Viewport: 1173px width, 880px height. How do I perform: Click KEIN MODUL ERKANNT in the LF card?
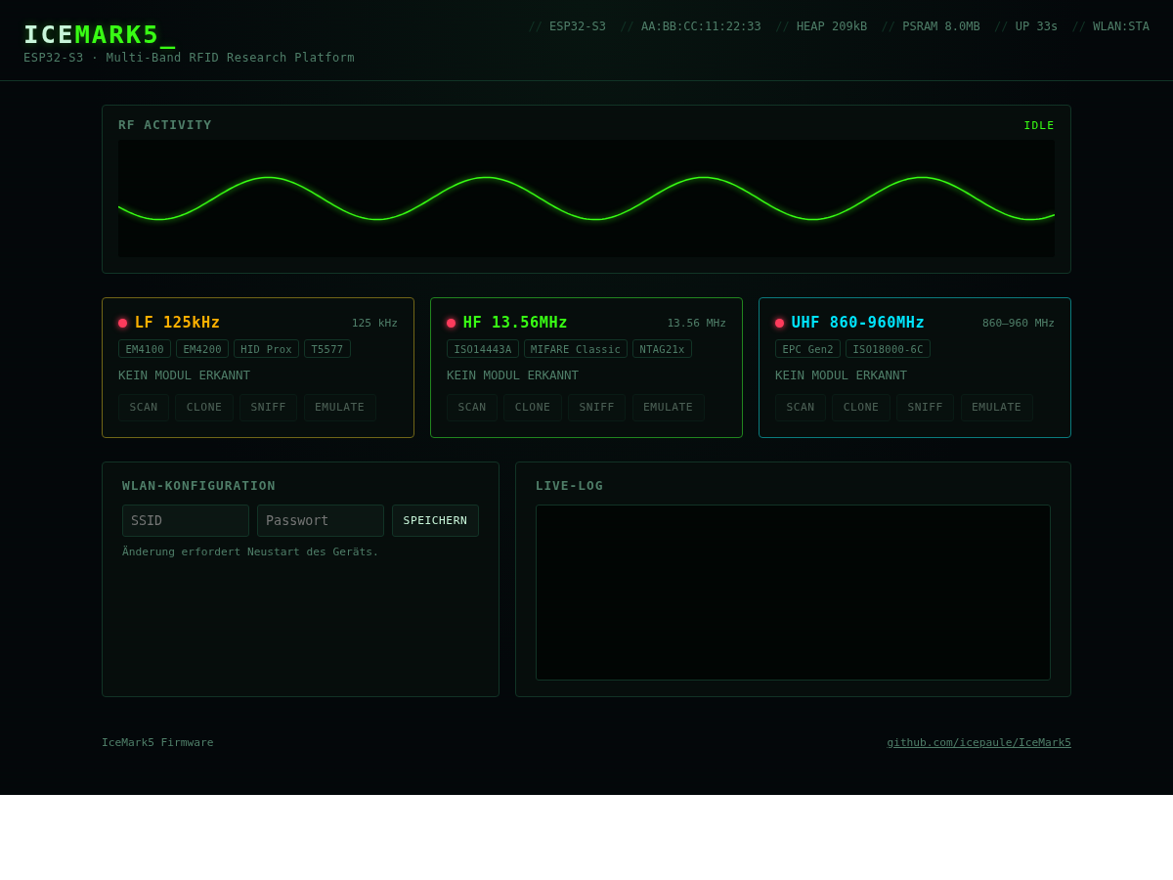[x=184, y=375]
